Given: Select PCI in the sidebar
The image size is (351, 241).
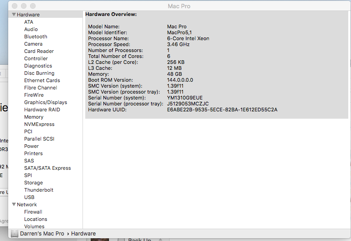Looking at the screenshot, I should (x=28, y=131).
